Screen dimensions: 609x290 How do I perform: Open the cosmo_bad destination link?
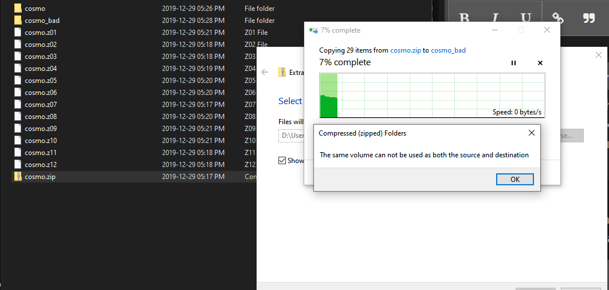[x=448, y=50]
